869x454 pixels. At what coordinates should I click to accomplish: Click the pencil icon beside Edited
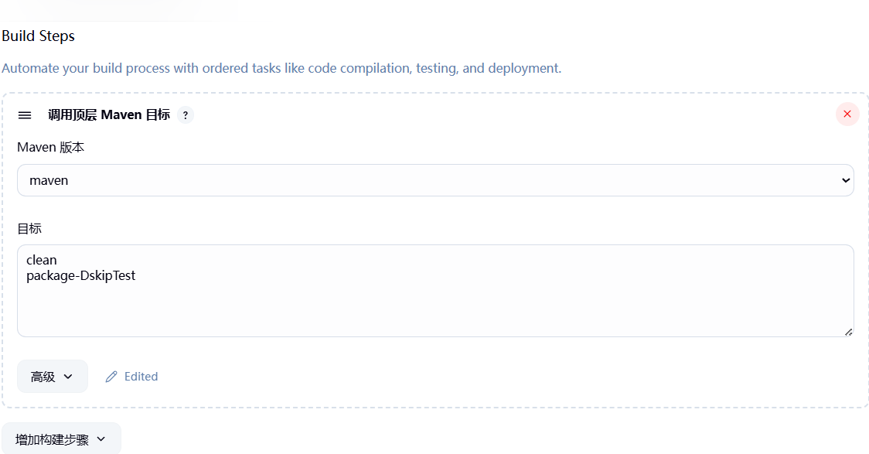tap(111, 377)
